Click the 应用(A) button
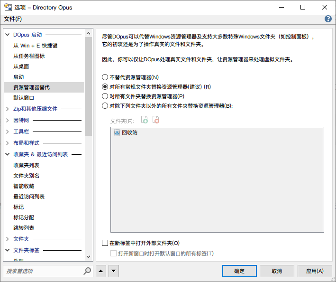The image size is (336, 282). pos(315,271)
